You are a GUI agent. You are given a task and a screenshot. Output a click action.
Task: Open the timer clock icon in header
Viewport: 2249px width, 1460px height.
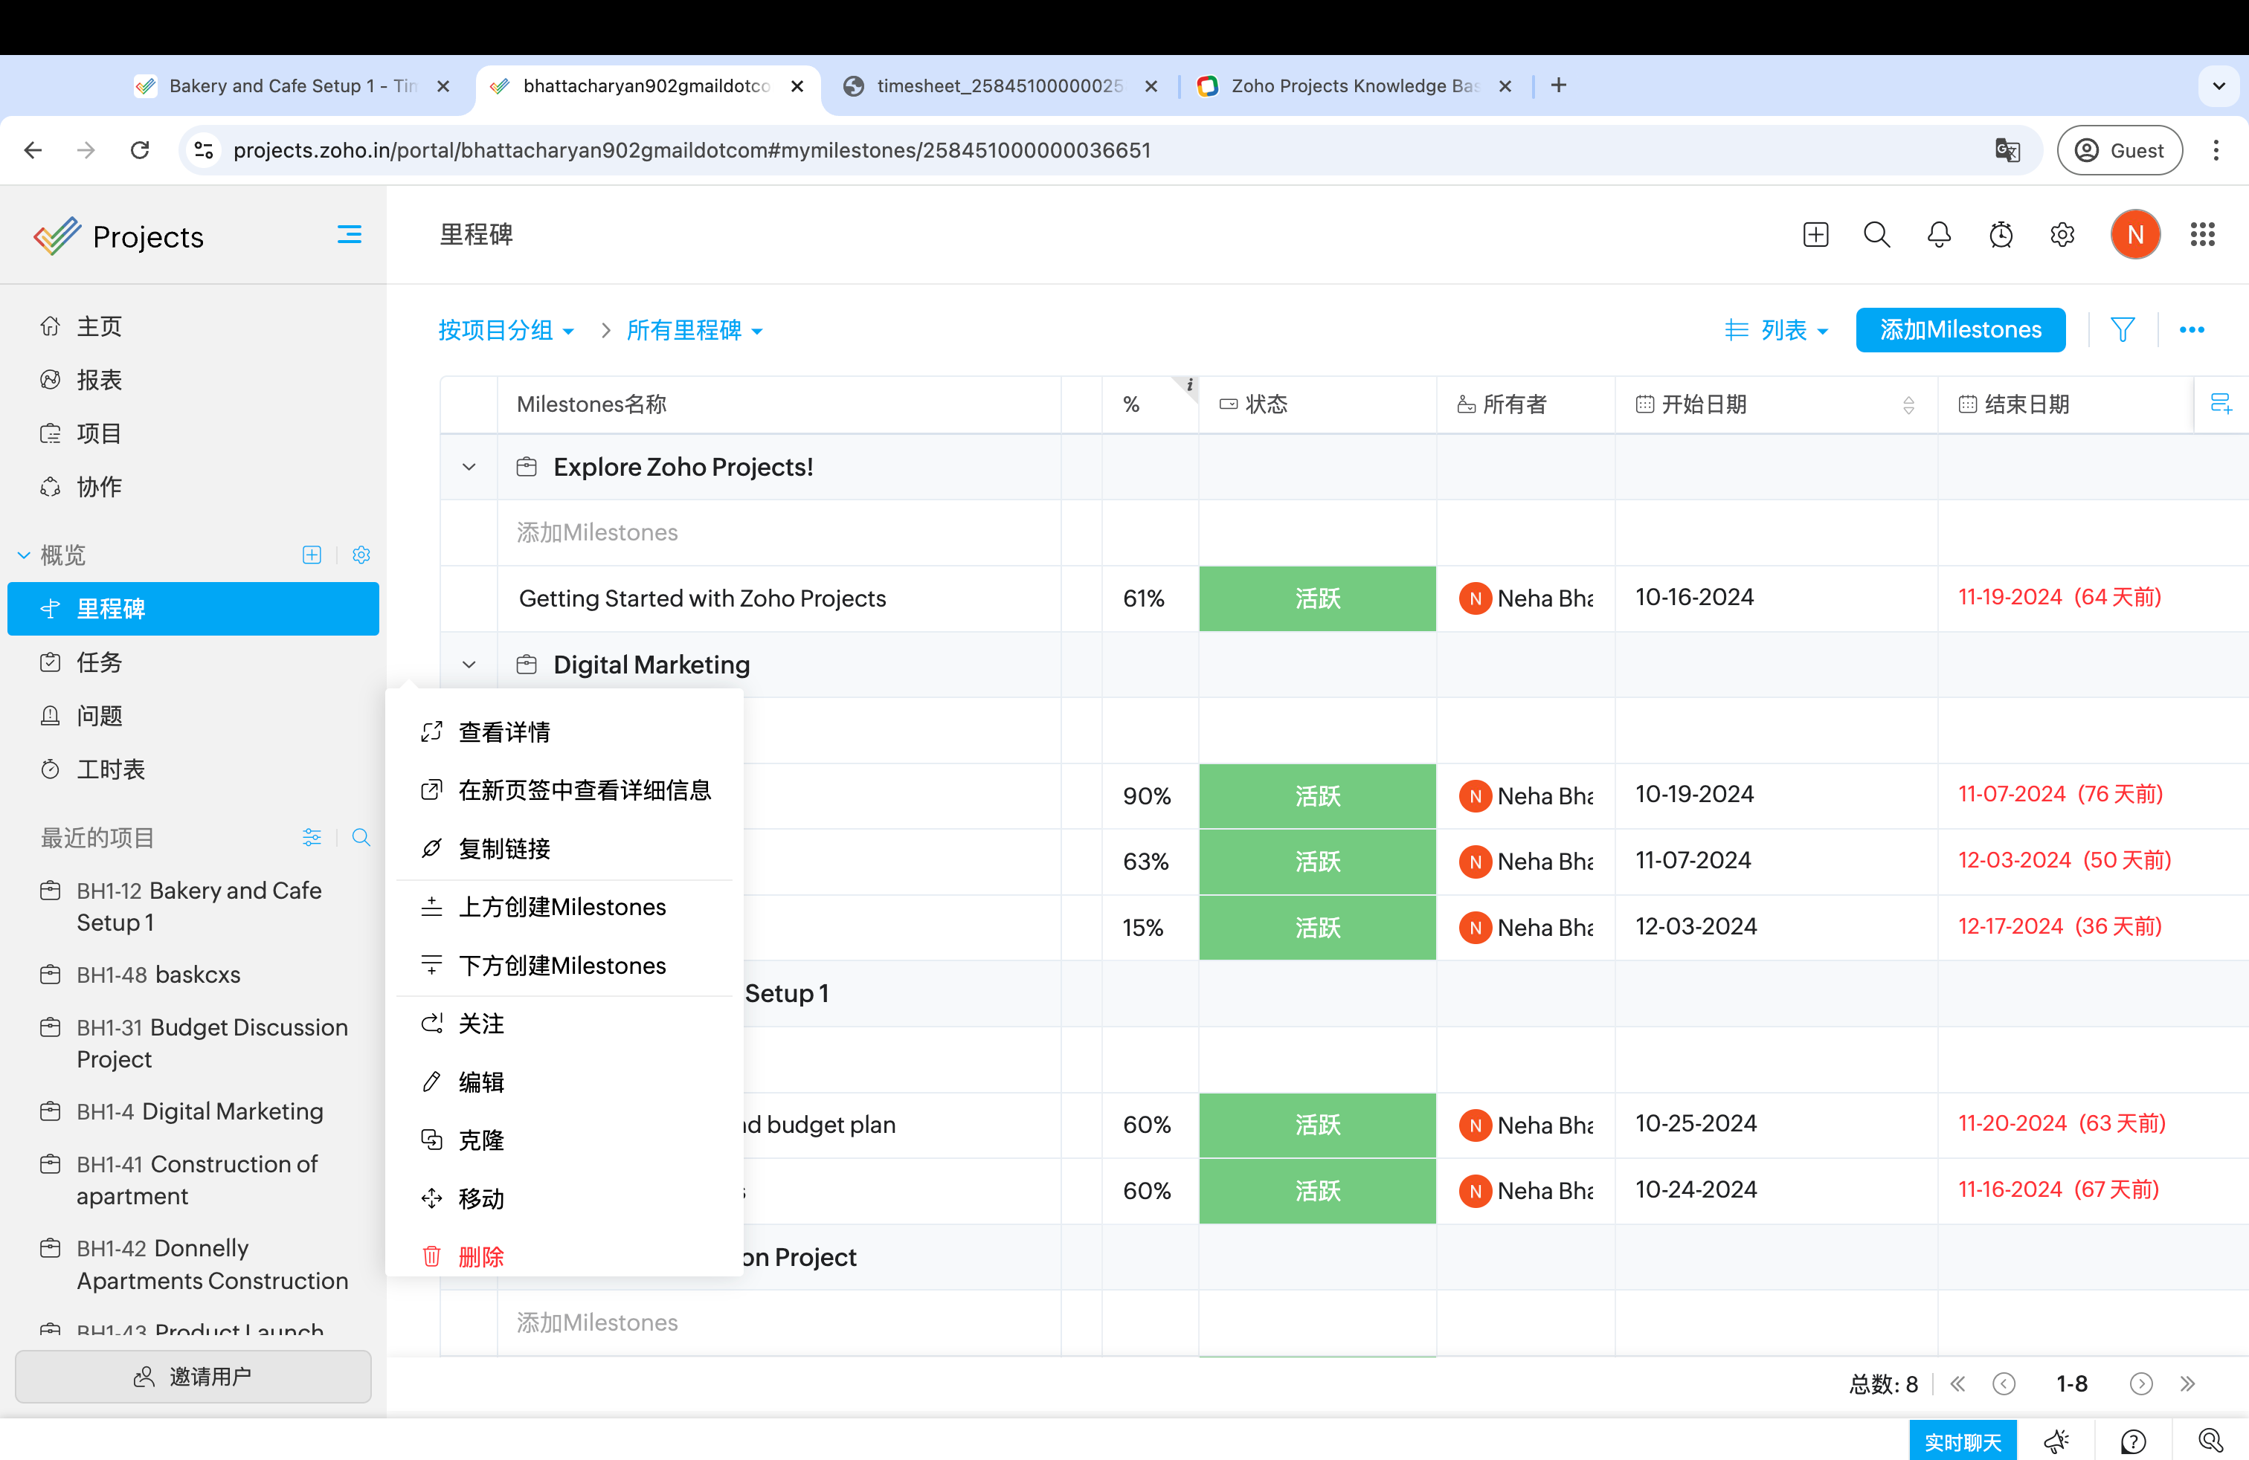(x=2001, y=234)
